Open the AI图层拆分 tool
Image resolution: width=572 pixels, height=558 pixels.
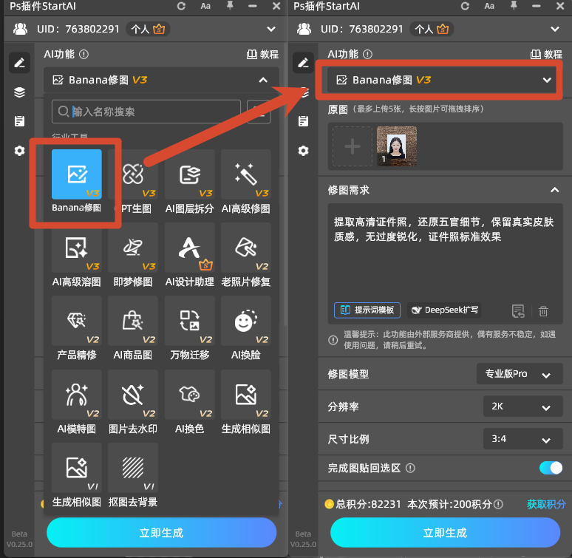tap(190, 174)
